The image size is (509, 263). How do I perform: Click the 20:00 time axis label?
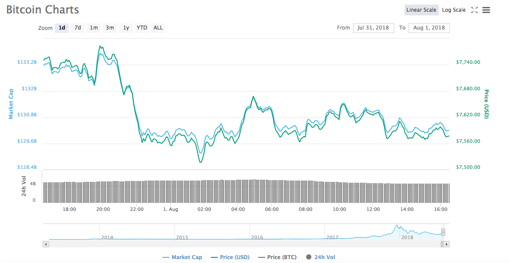click(103, 210)
